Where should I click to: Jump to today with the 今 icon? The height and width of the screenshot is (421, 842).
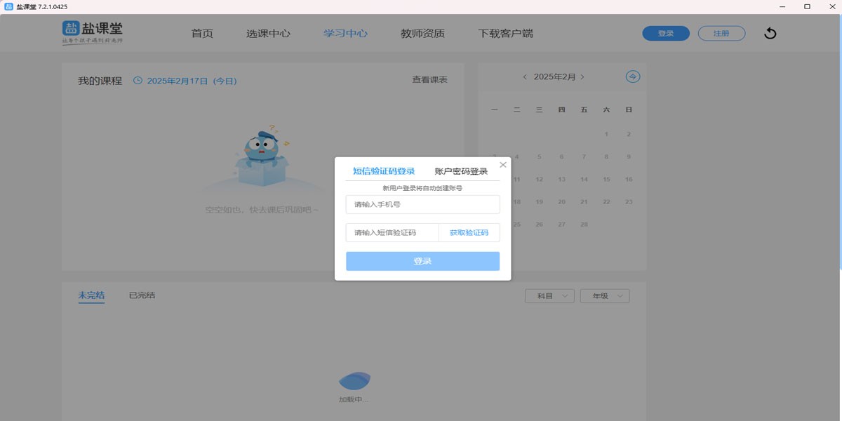click(x=633, y=76)
